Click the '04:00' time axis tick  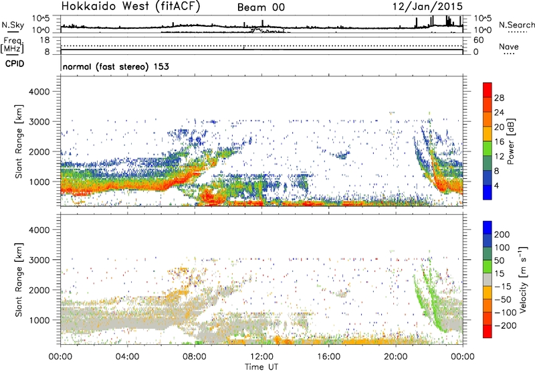click(x=127, y=356)
